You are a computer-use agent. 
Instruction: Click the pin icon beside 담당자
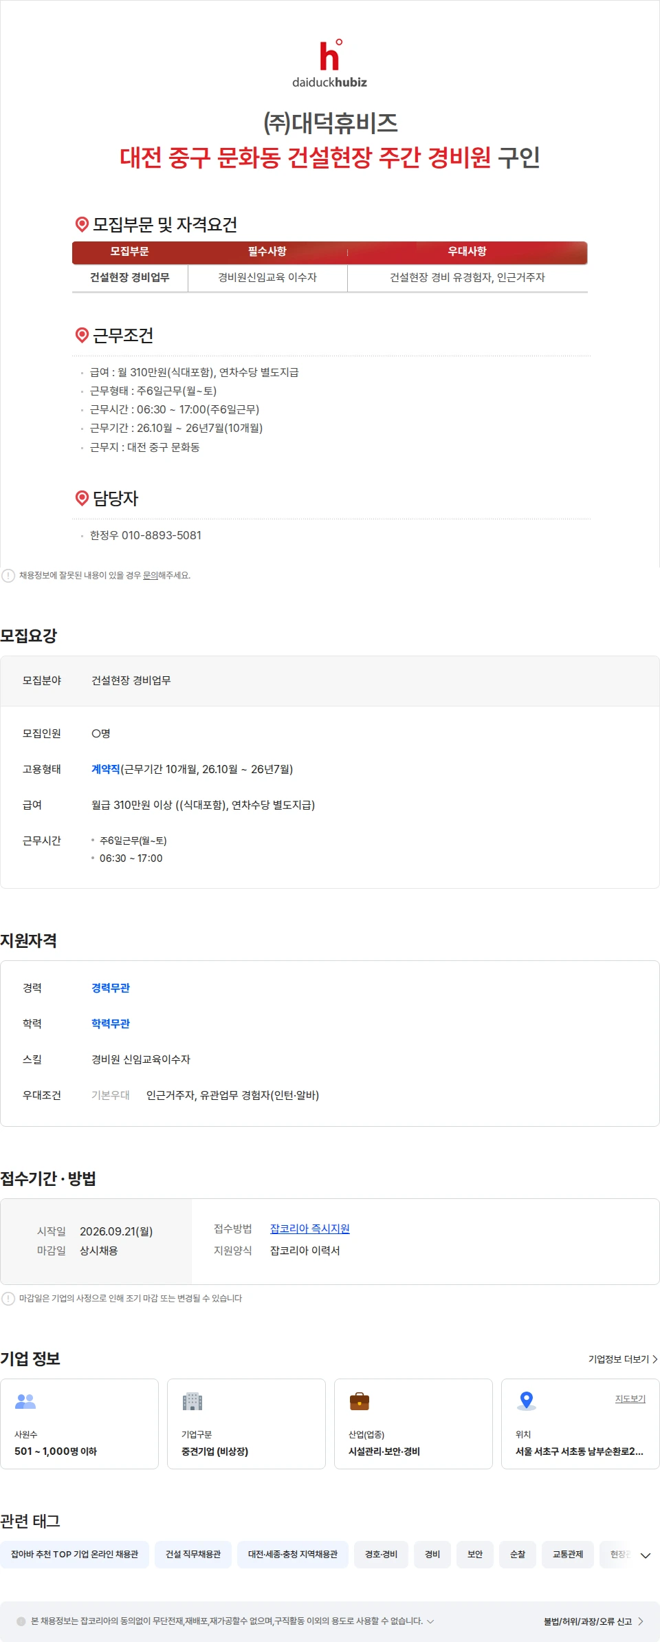coord(82,498)
